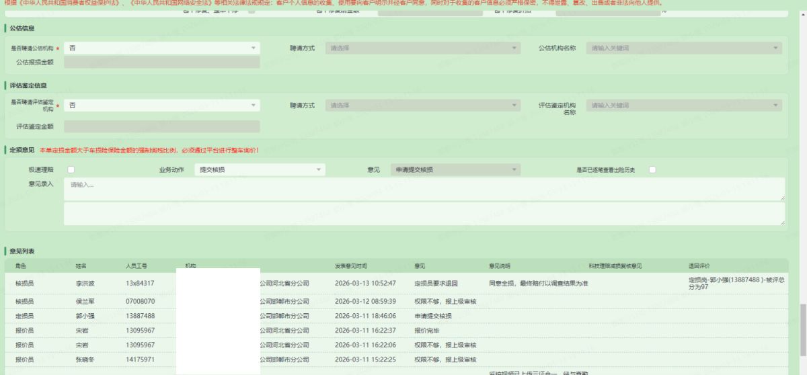The height and width of the screenshot is (375, 807).
Task: Open 聘请方式 dropdown in 公估信息 section
Action: tap(422, 48)
